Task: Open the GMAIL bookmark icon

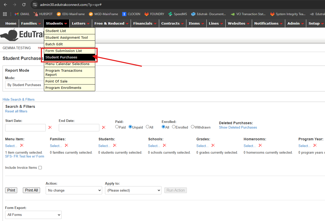Action: point(17,14)
